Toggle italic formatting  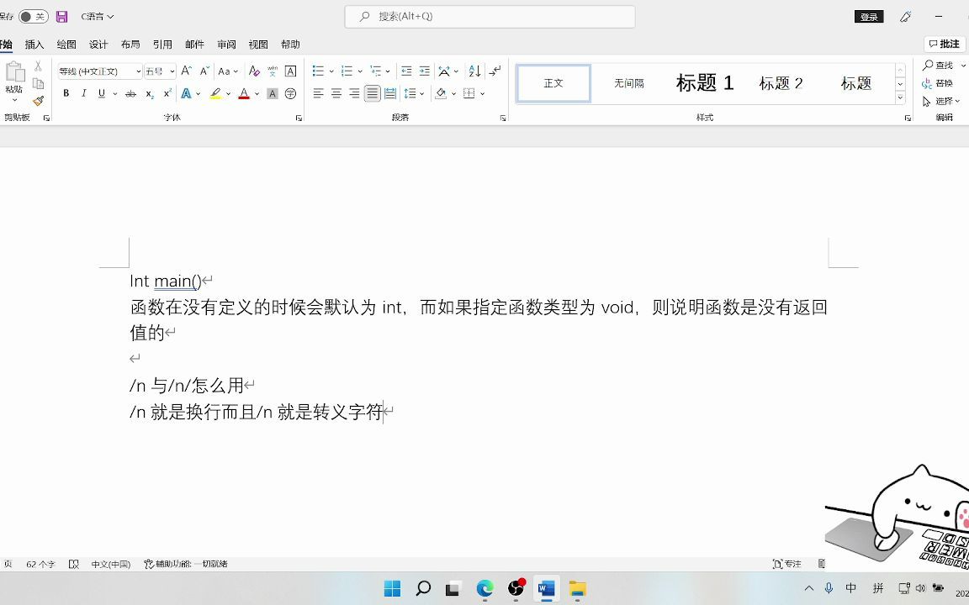tap(84, 93)
